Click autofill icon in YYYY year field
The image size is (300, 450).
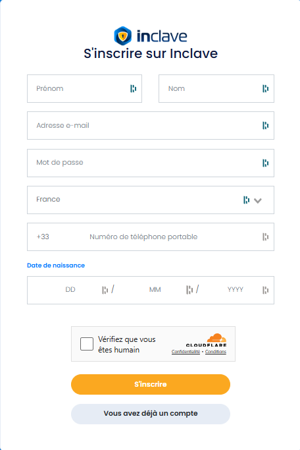[265, 290]
